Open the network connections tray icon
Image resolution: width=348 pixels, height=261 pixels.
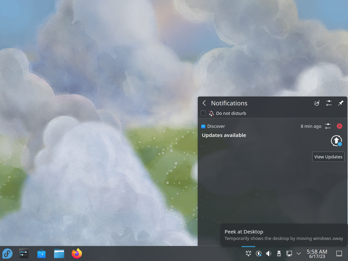point(289,254)
